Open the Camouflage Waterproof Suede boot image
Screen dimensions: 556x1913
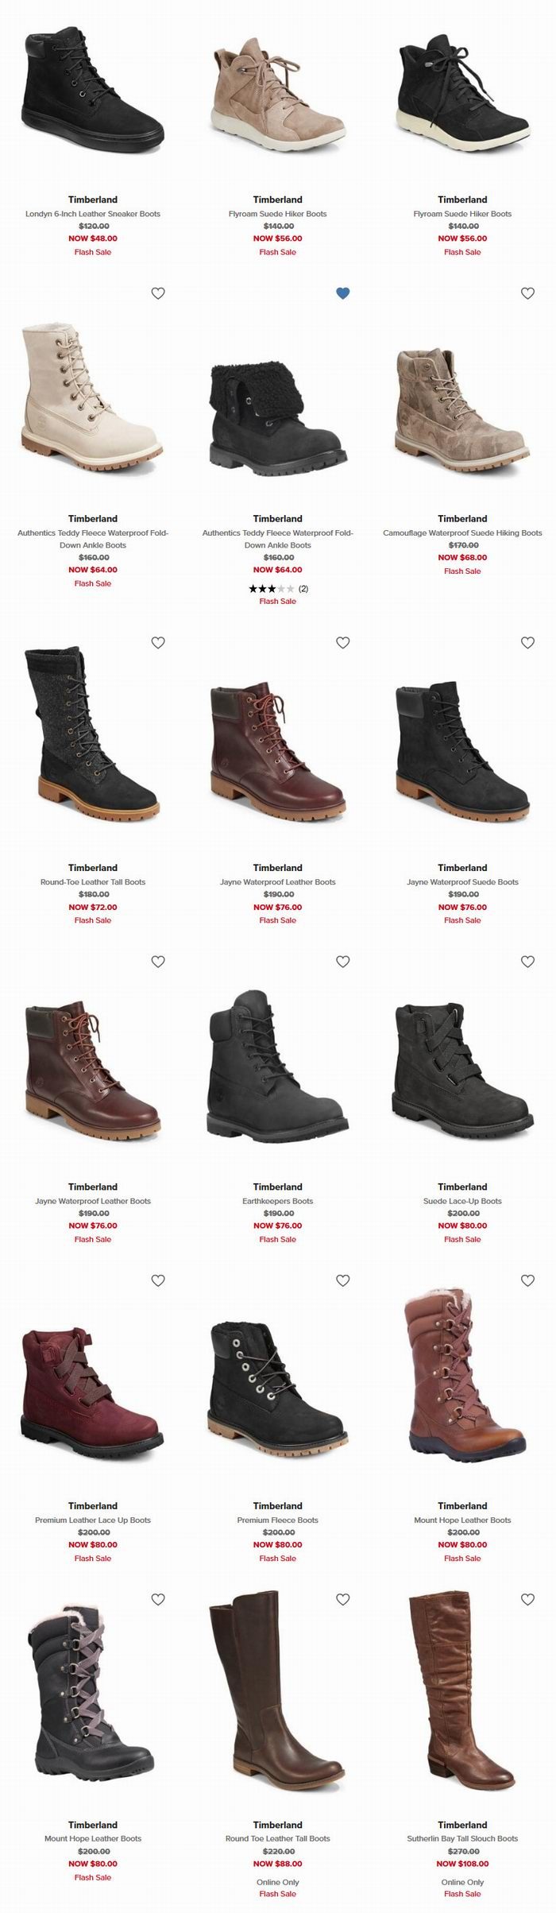click(x=462, y=411)
